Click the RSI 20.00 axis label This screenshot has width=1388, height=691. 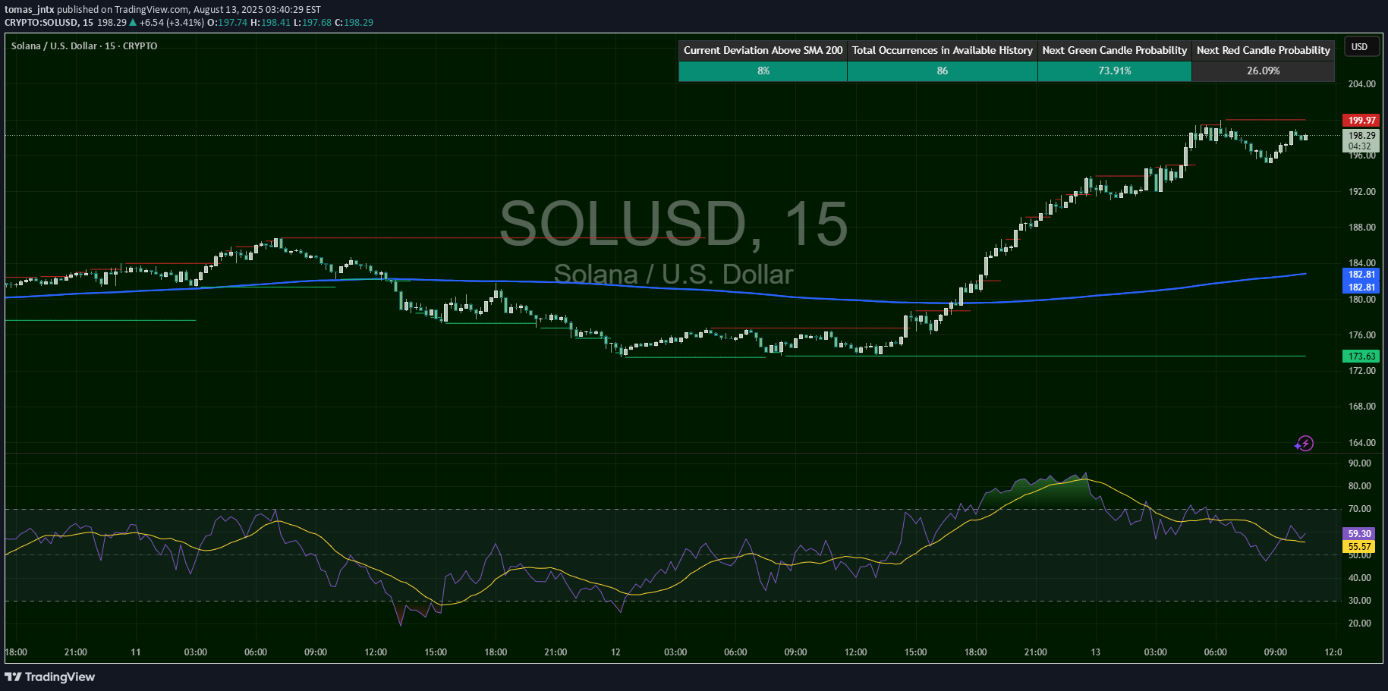point(1359,623)
